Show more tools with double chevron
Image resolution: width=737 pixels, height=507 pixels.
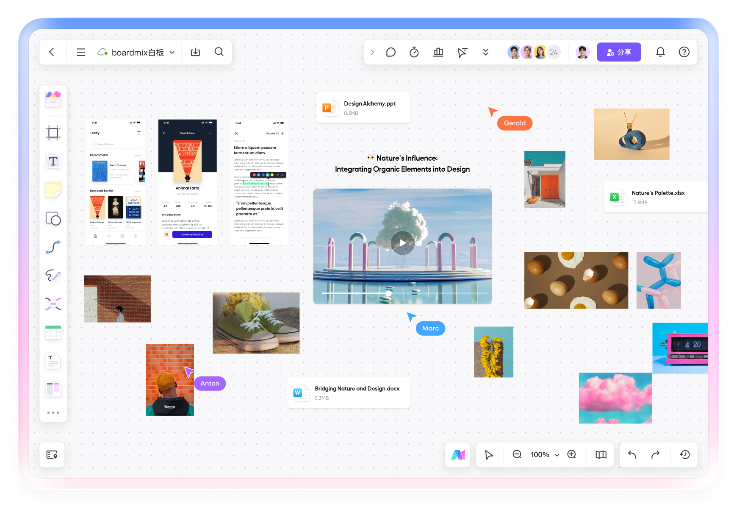pyautogui.click(x=485, y=52)
